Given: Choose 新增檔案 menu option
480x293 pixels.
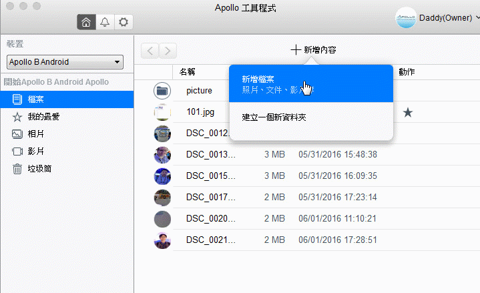Looking at the screenshot, I should point(310,83).
